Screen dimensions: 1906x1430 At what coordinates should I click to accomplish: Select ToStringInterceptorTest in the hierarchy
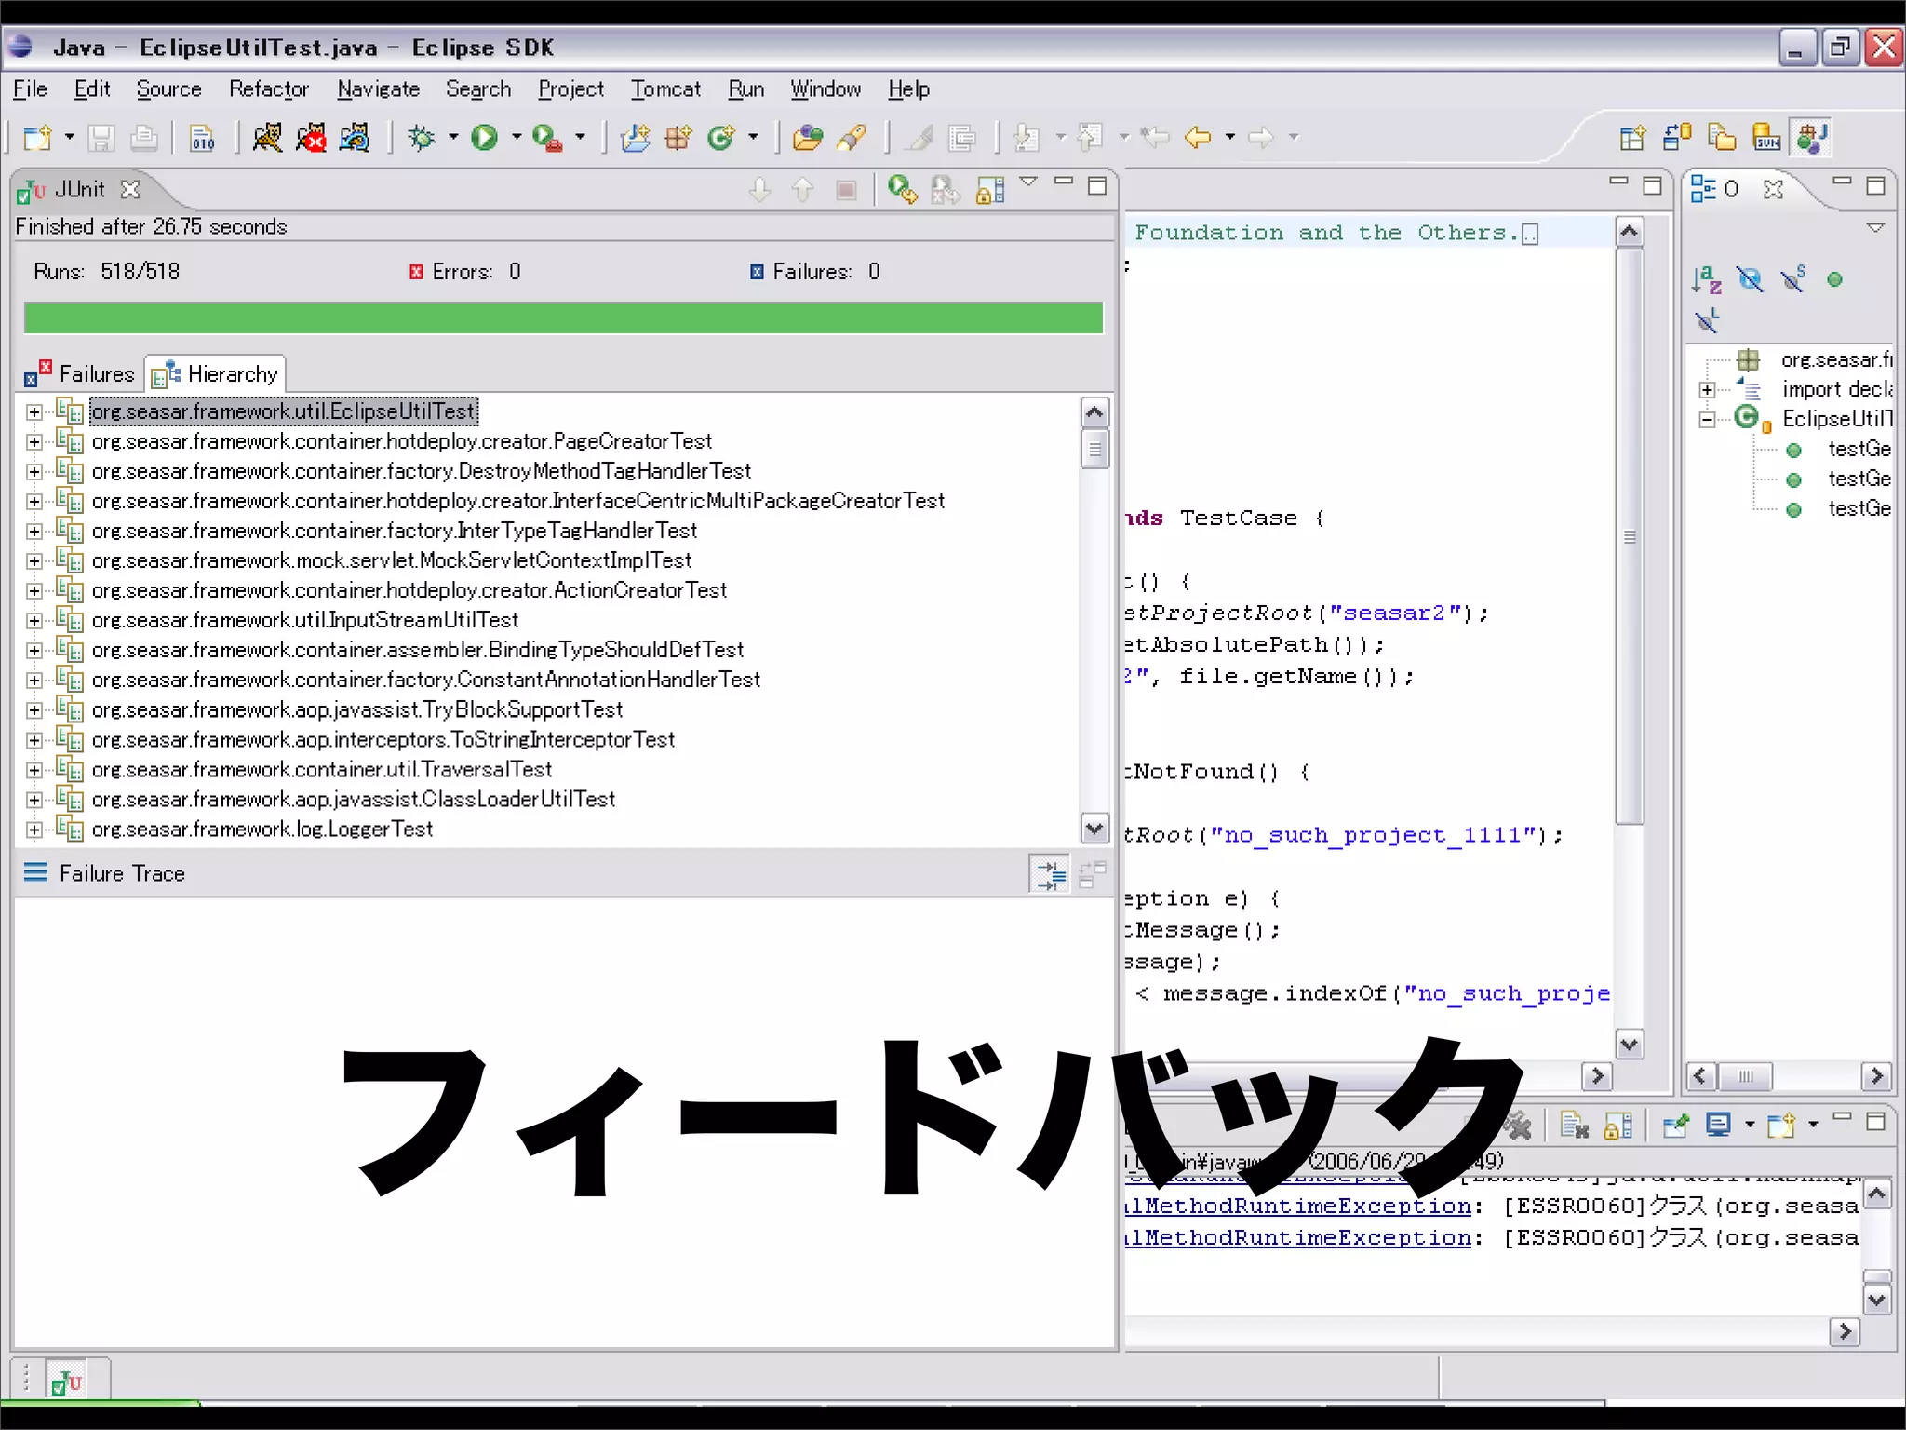[383, 740]
